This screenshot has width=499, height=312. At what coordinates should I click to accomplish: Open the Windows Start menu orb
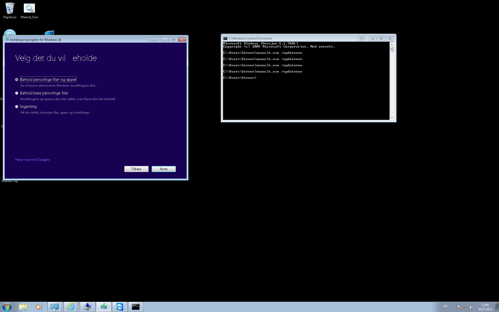pyautogui.click(x=7, y=307)
